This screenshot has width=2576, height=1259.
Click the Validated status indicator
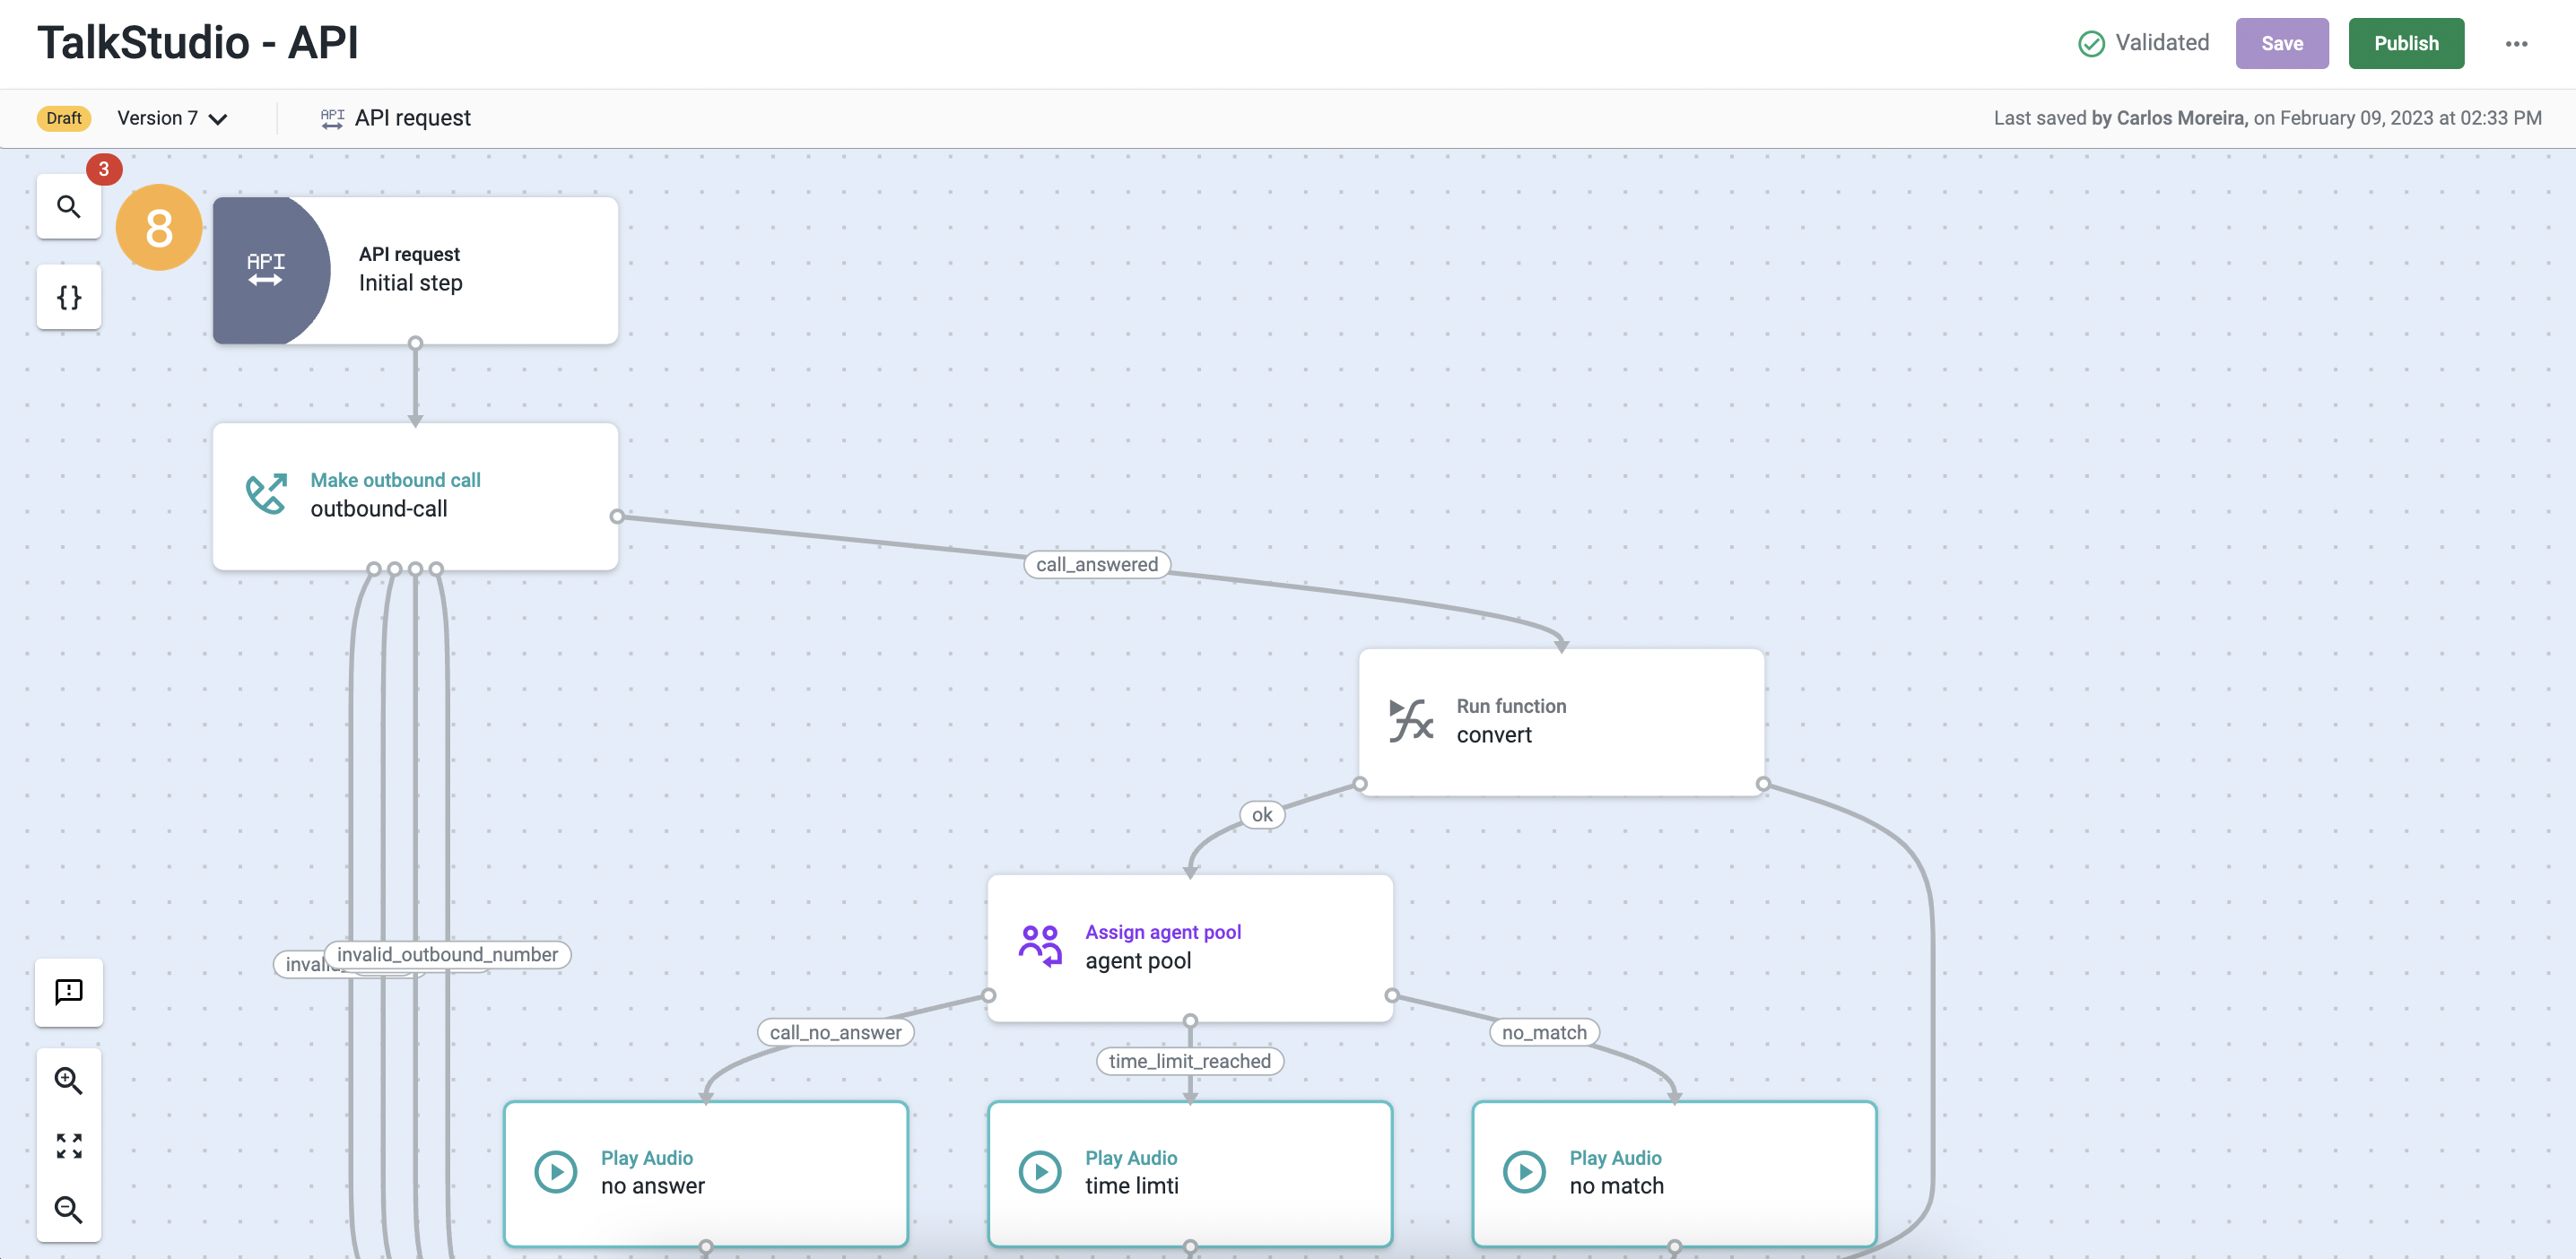[x=2143, y=43]
